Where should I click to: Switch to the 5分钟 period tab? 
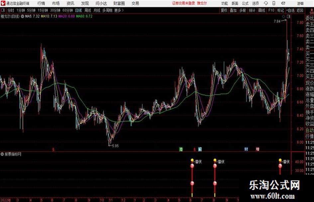click(x=31, y=10)
